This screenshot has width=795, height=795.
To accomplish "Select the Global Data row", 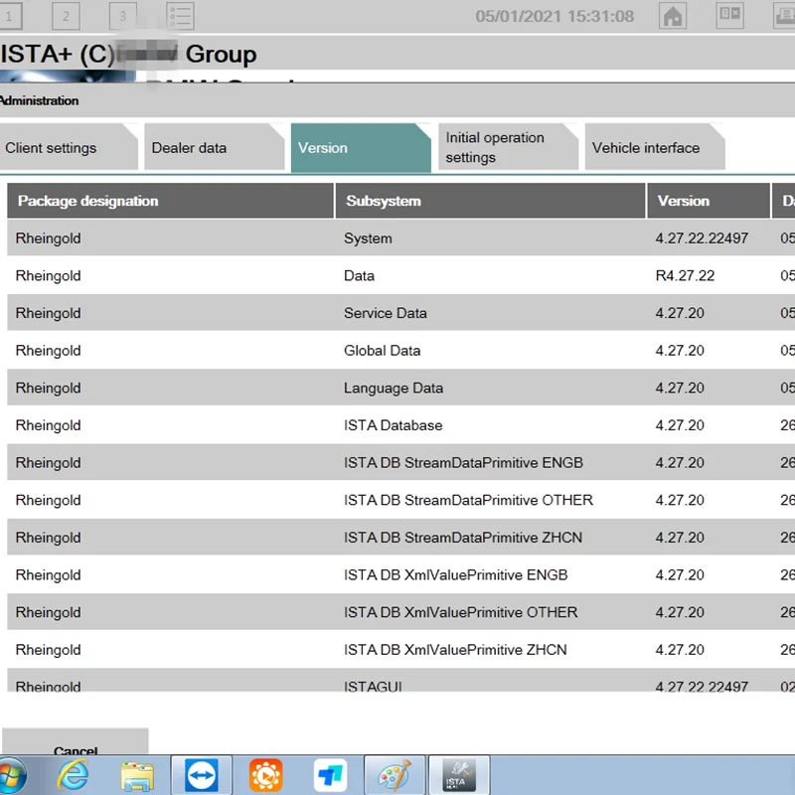I will pyautogui.click(x=401, y=351).
